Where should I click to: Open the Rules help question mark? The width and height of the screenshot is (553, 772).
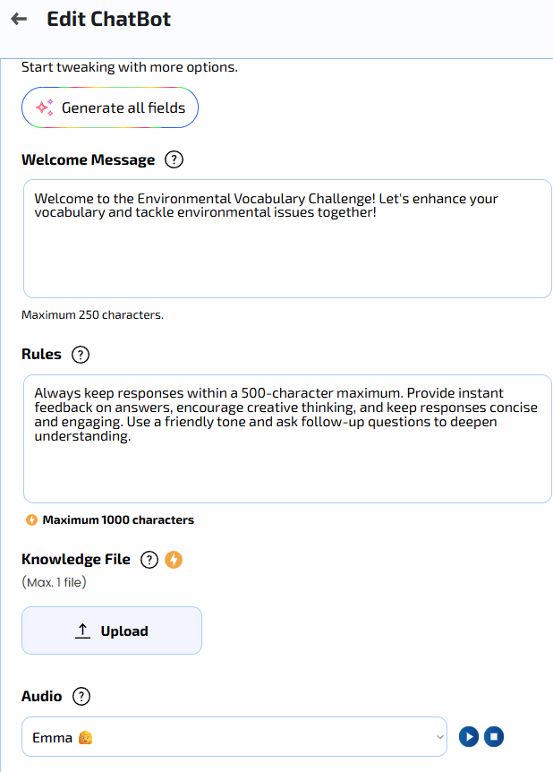coord(81,355)
